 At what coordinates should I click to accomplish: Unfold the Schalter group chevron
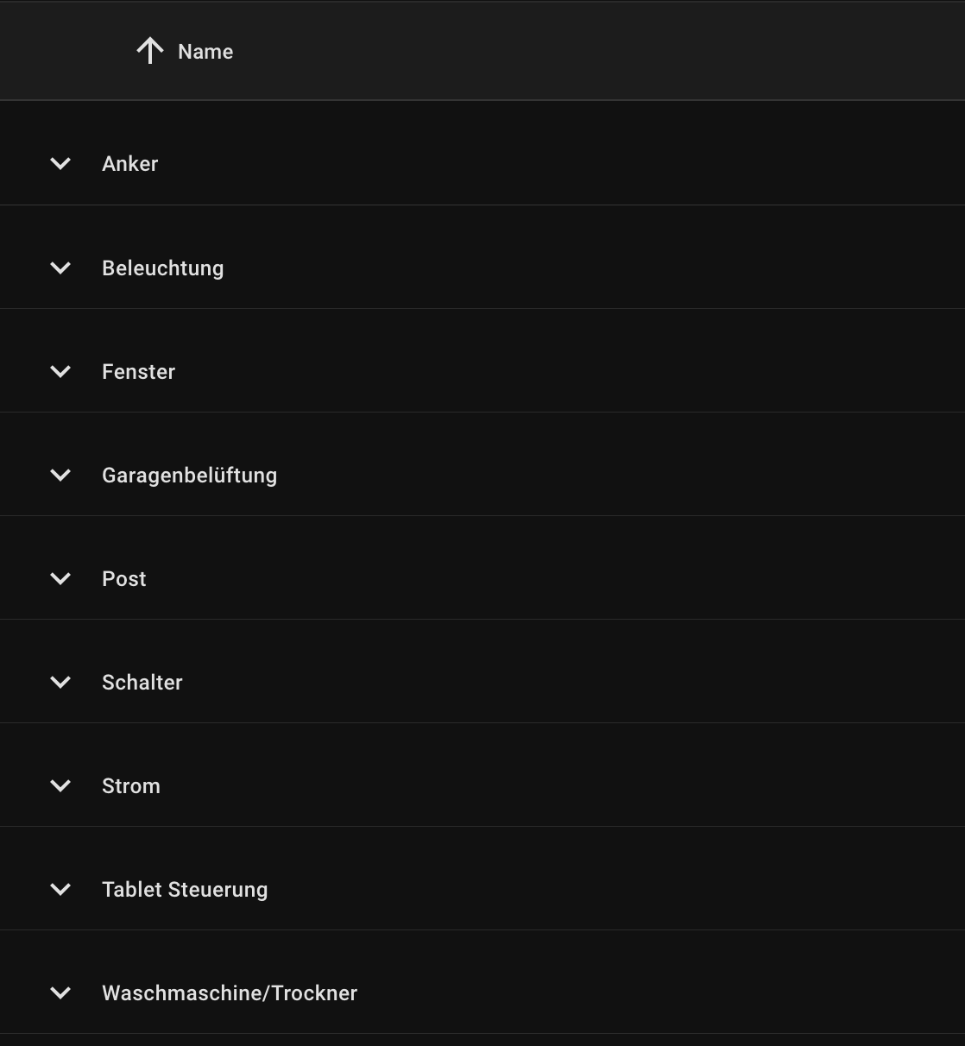point(60,683)
